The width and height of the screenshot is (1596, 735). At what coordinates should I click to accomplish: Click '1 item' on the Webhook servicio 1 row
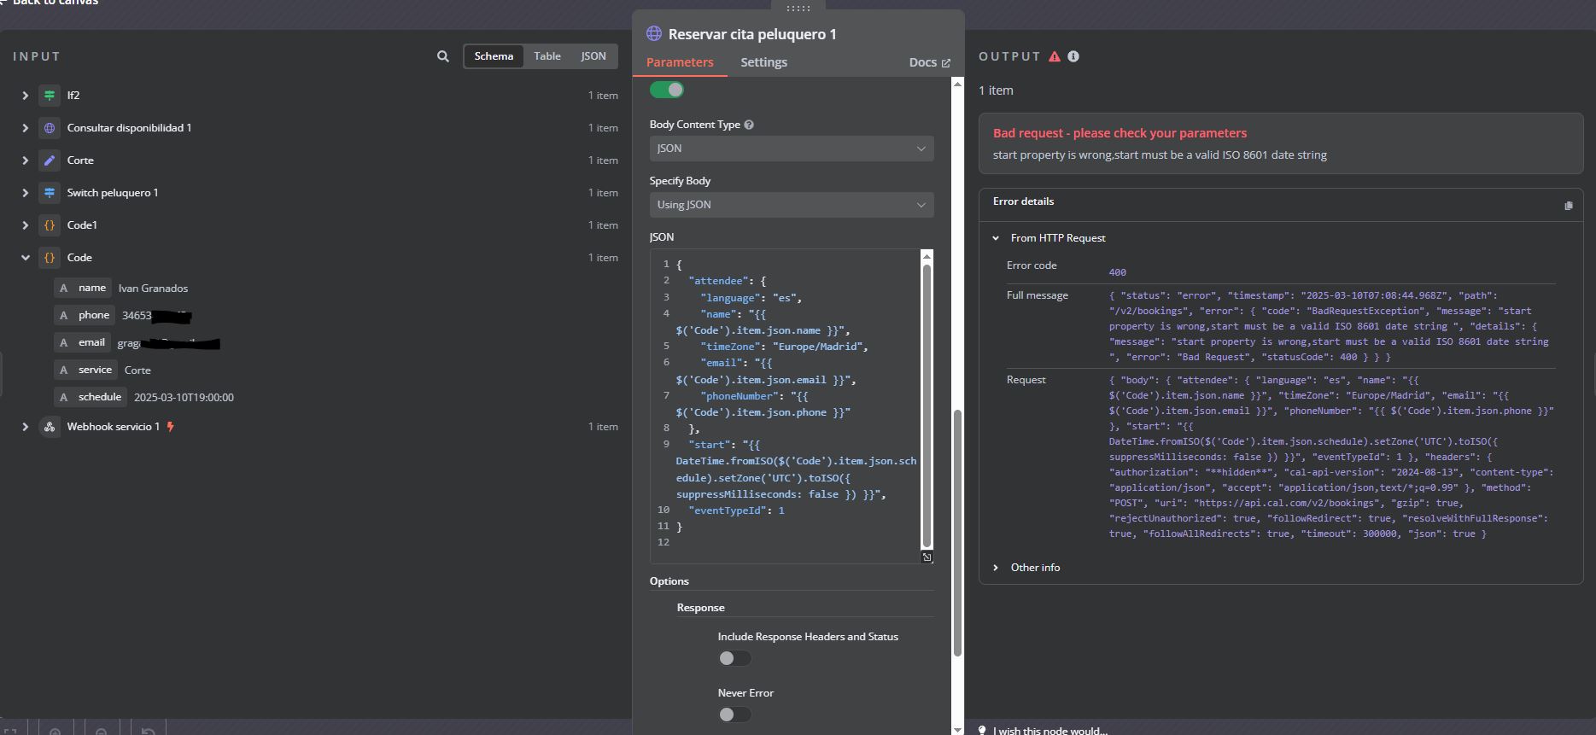click(603, 427)
